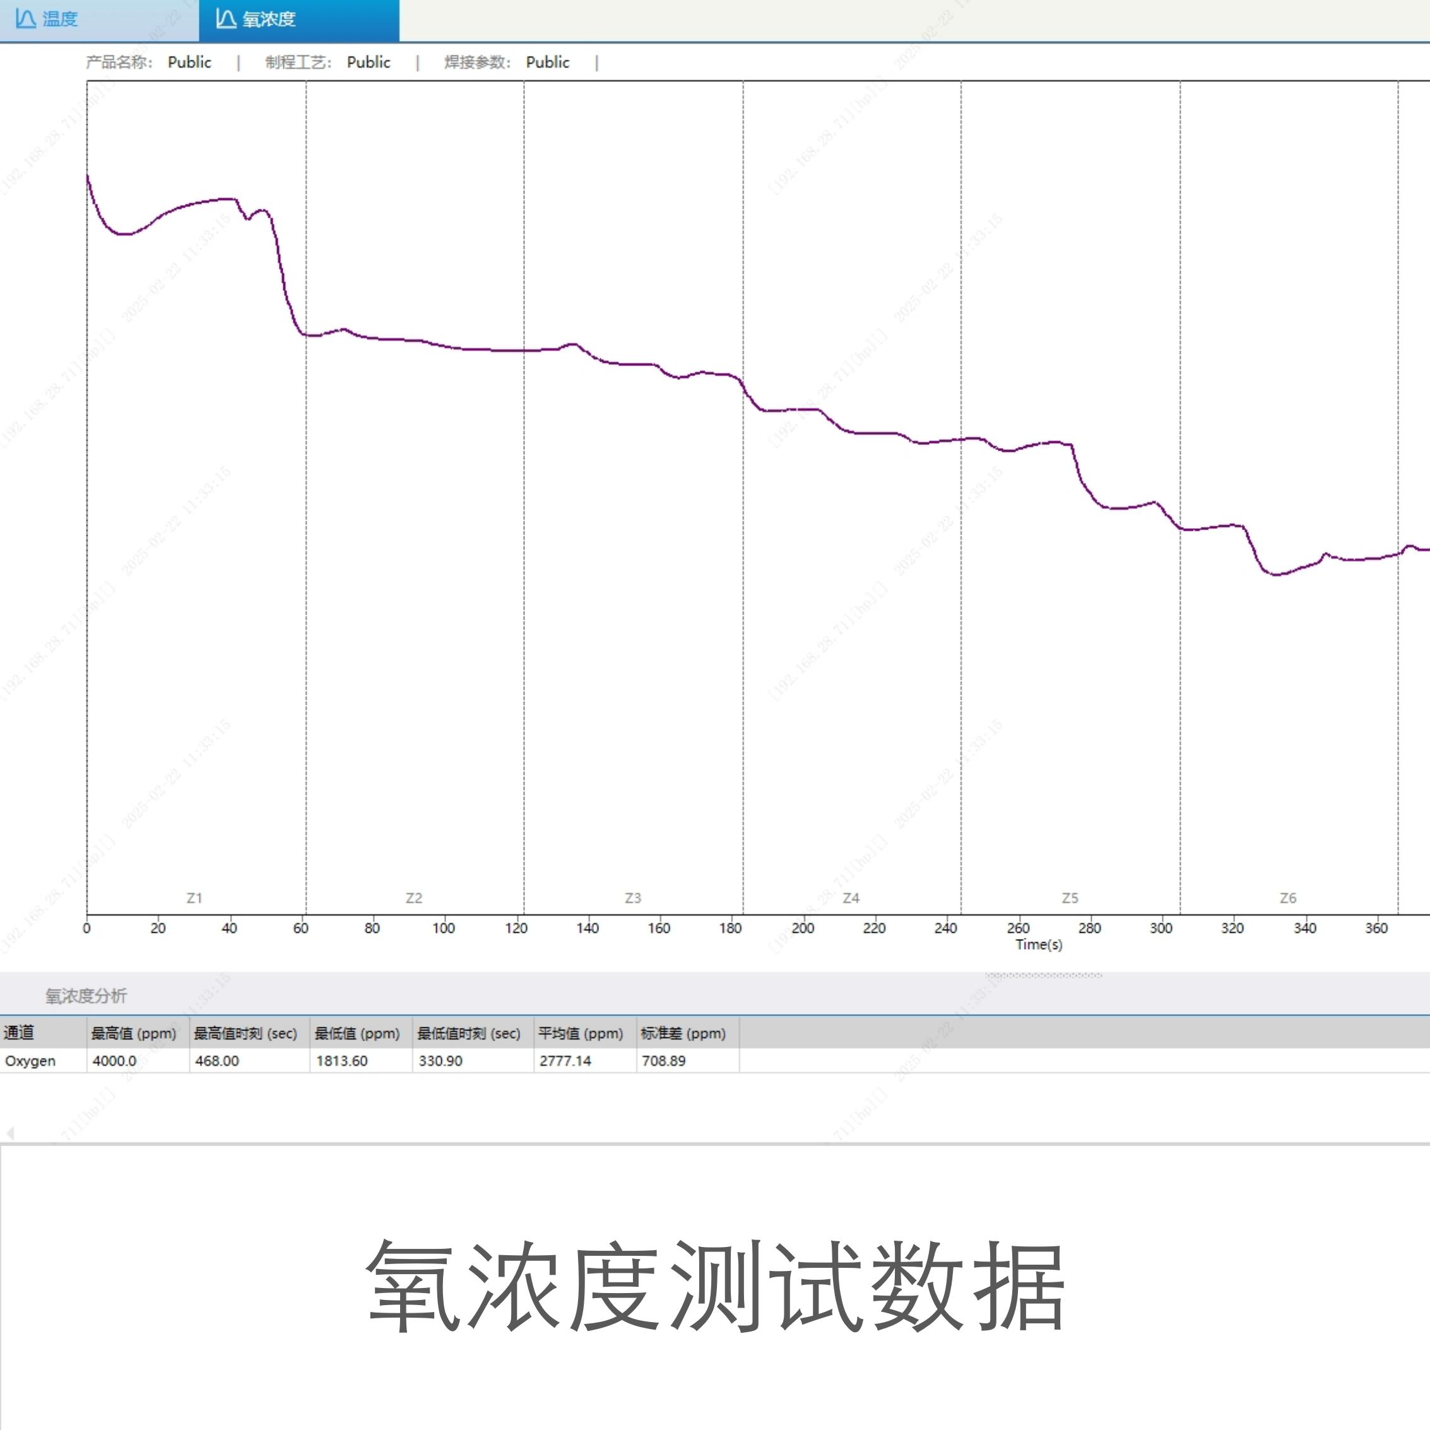The width and height of the screenshot is (1430, 1430).
Task: Sort by 最低值 (ppm) column header
Action: 357,1033
